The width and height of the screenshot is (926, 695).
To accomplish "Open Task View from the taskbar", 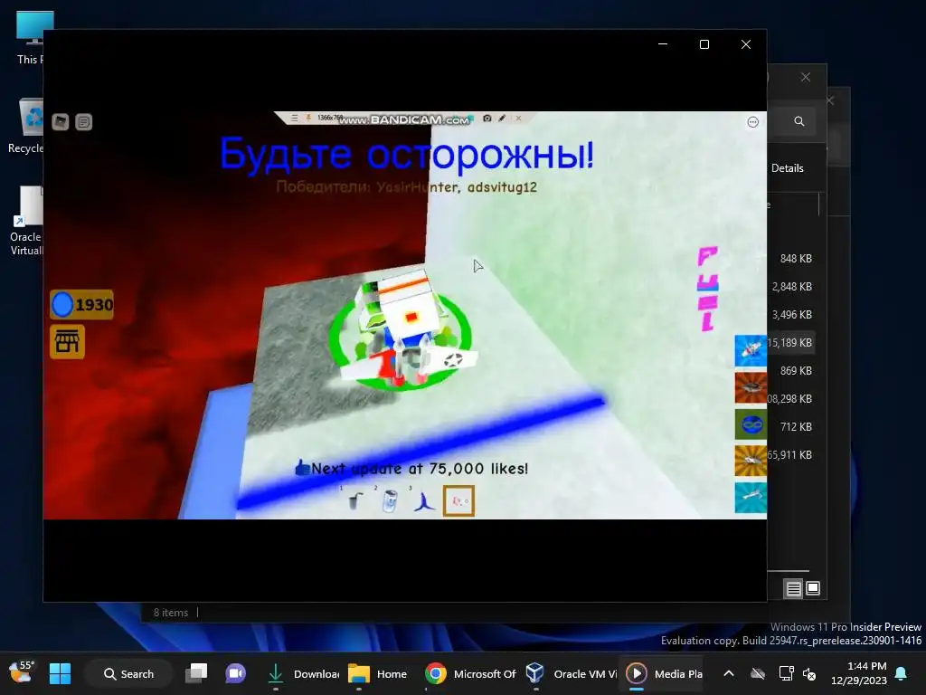I will coord(196,673).
